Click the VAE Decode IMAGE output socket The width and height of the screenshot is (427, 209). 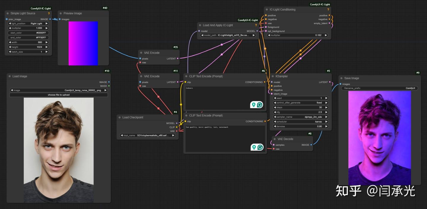click(311, 145)
